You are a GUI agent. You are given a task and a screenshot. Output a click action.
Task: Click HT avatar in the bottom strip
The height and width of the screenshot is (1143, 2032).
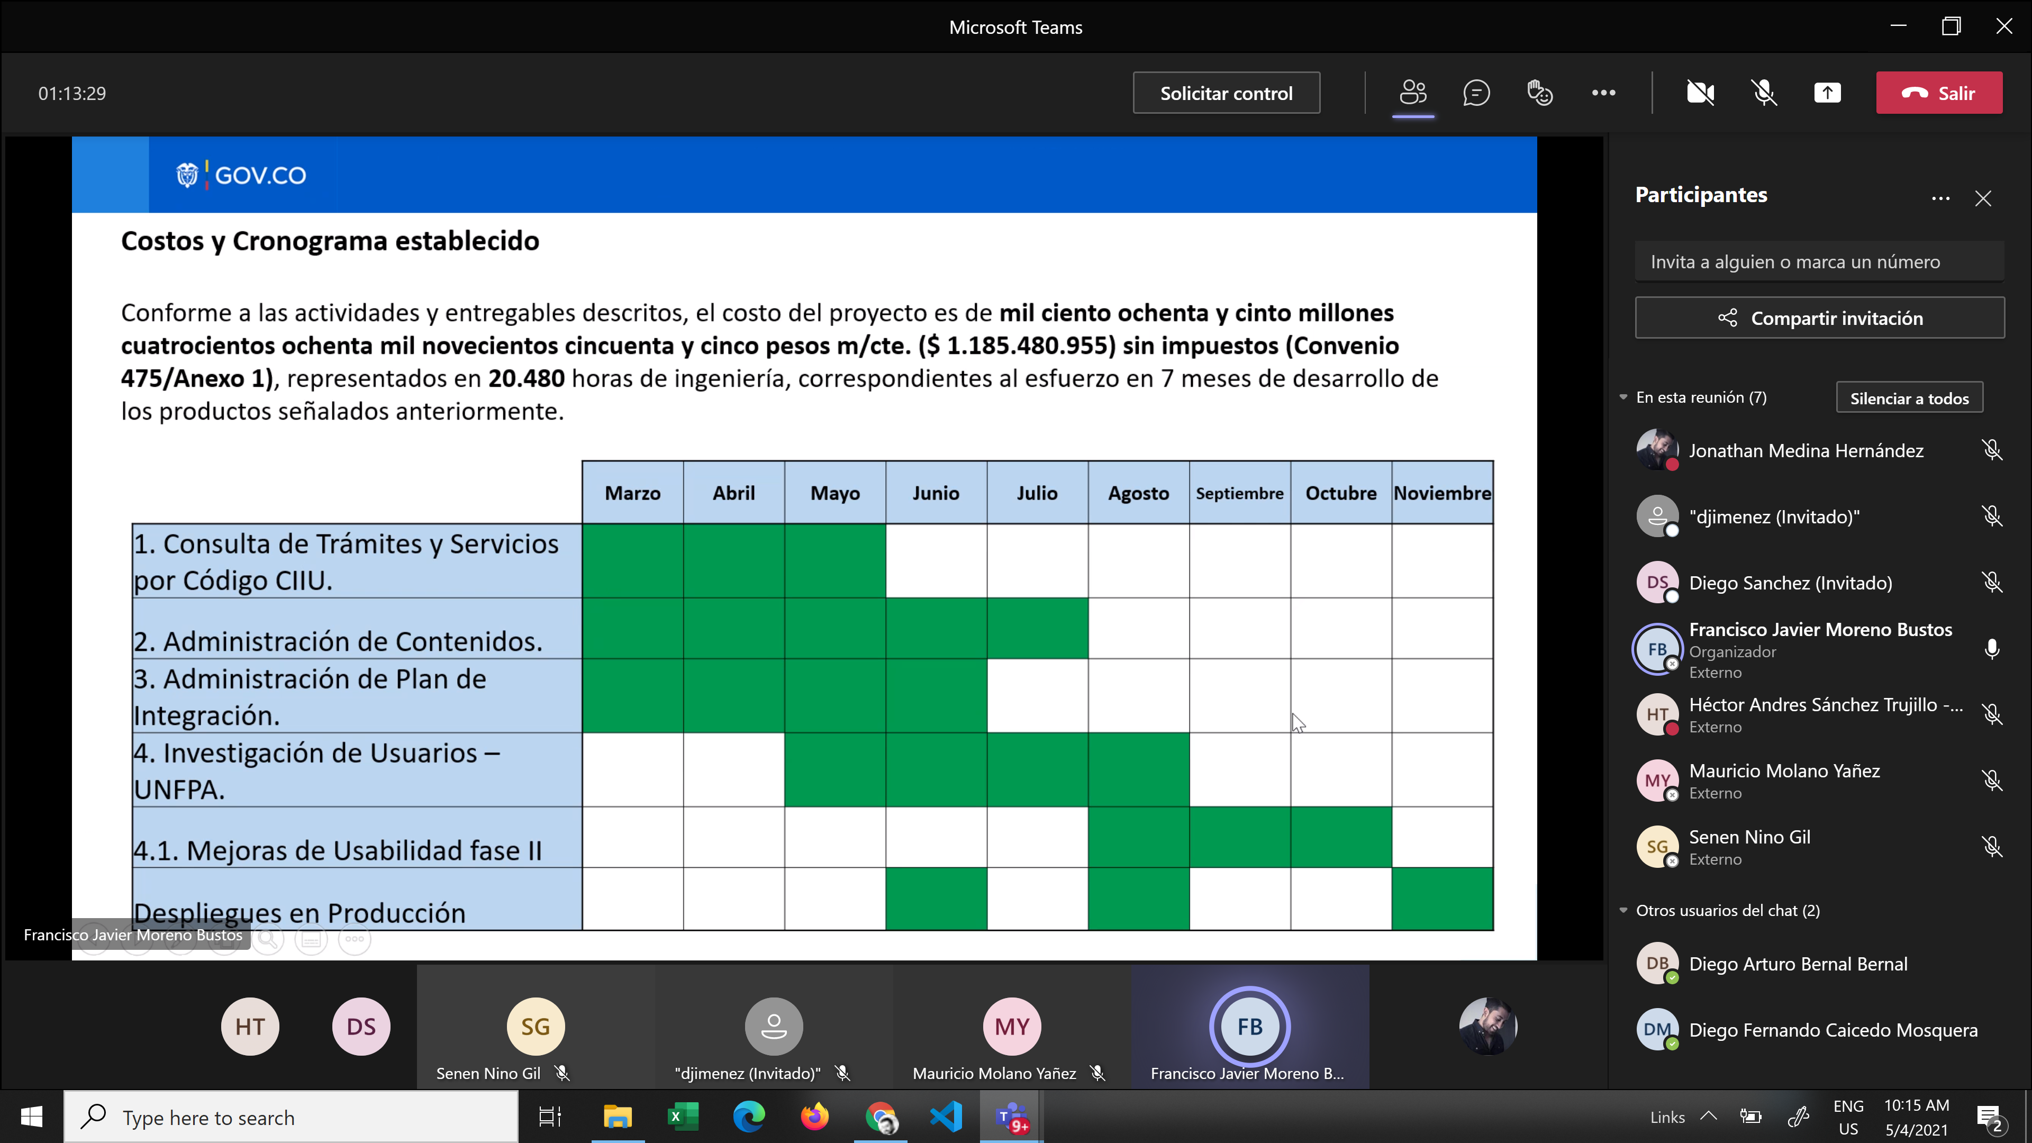point(250,1027)
